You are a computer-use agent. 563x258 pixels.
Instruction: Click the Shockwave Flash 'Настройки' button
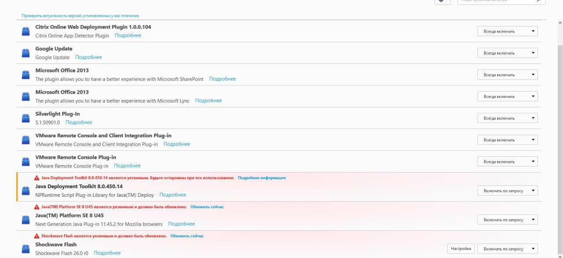click(461, 249)
